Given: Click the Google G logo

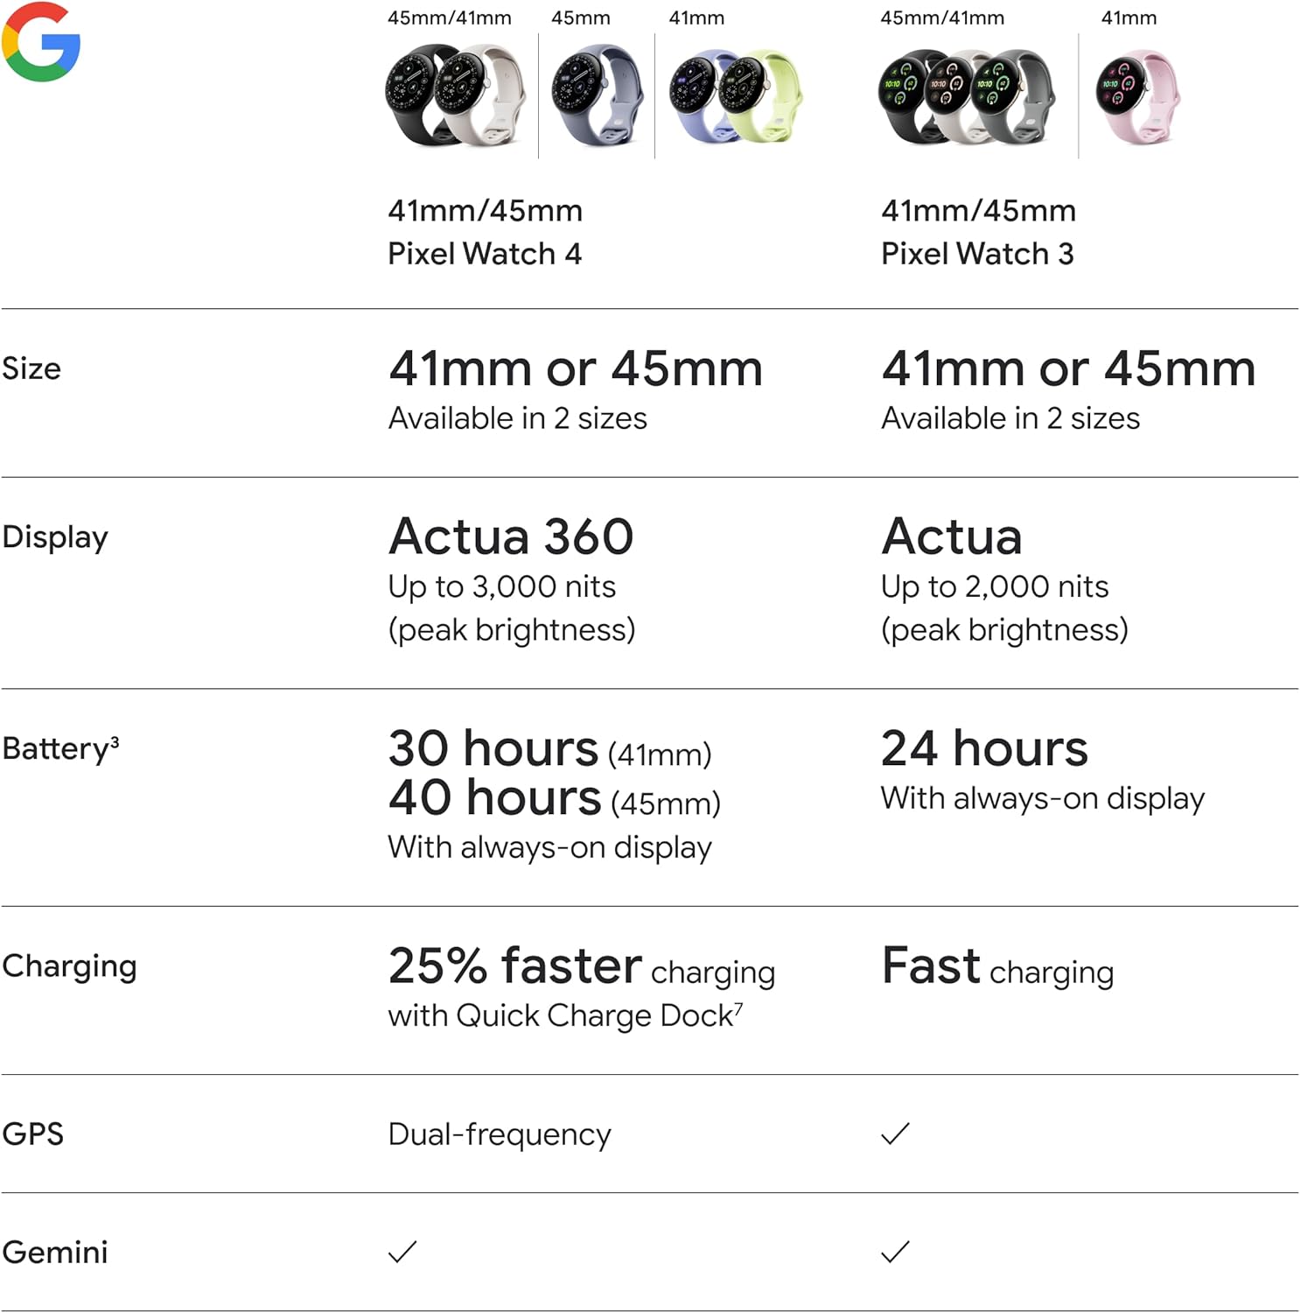Looking at the screenshot, I should click(x=41, y=42).
